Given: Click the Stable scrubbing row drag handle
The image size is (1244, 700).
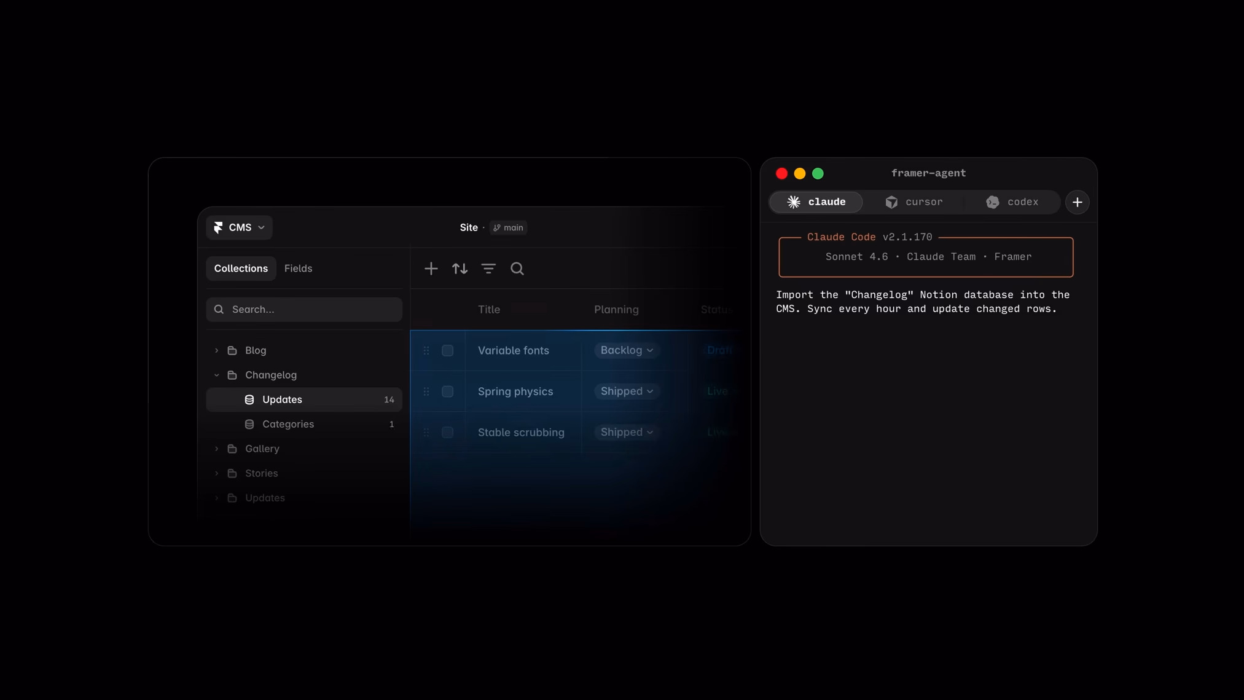Looking at the screenshot, I should point(426,433).
